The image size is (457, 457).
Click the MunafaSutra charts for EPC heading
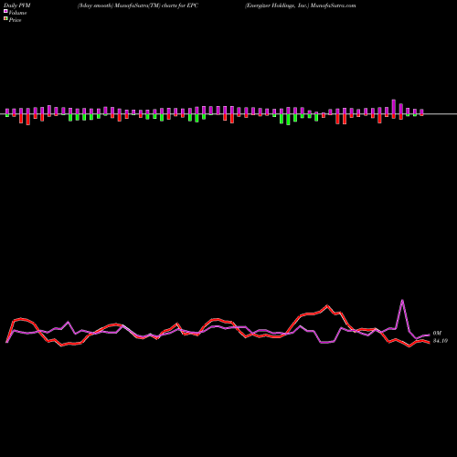tap(138, 5)
